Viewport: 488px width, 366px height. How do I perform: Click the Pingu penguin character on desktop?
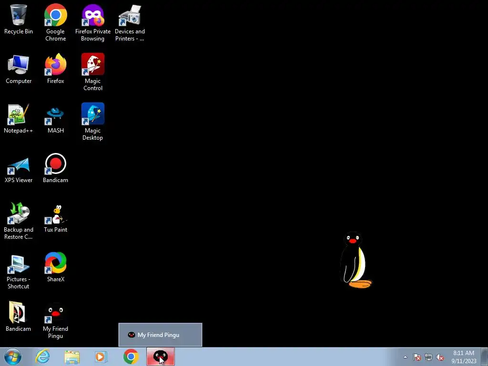pyautogui.click(x=356, y=260)
